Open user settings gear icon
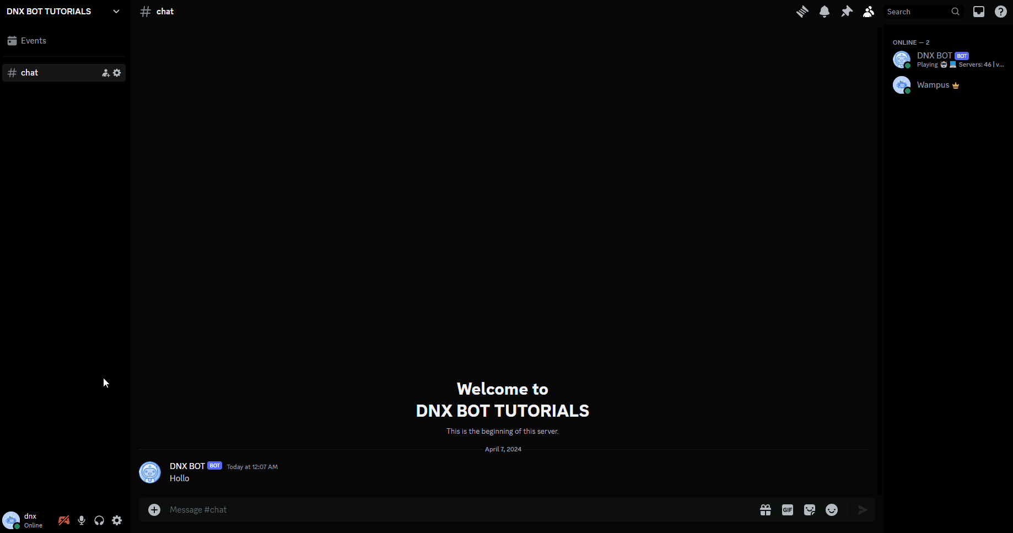The image size is (1013, 533). pyautogui.click(x=117, y=520)
